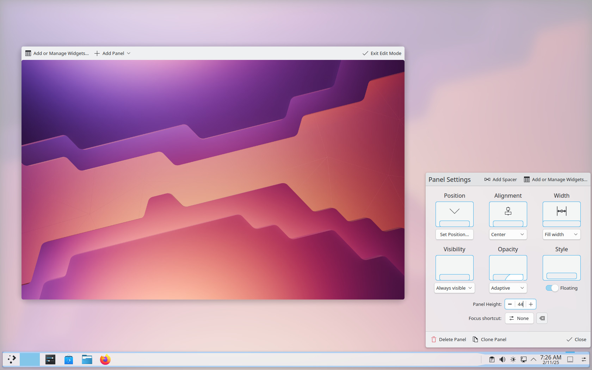Click the Focus shortcut None button

pyautogui.click(x=519, y=318)
